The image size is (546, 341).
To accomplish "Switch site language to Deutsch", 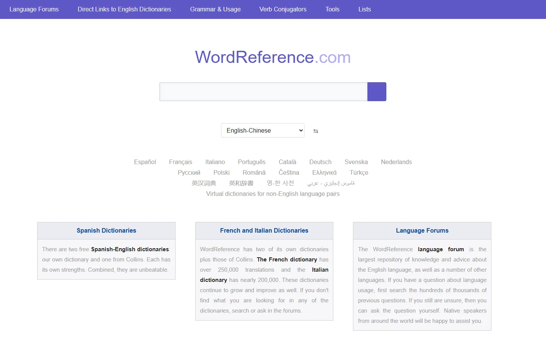I will [320, 162].
